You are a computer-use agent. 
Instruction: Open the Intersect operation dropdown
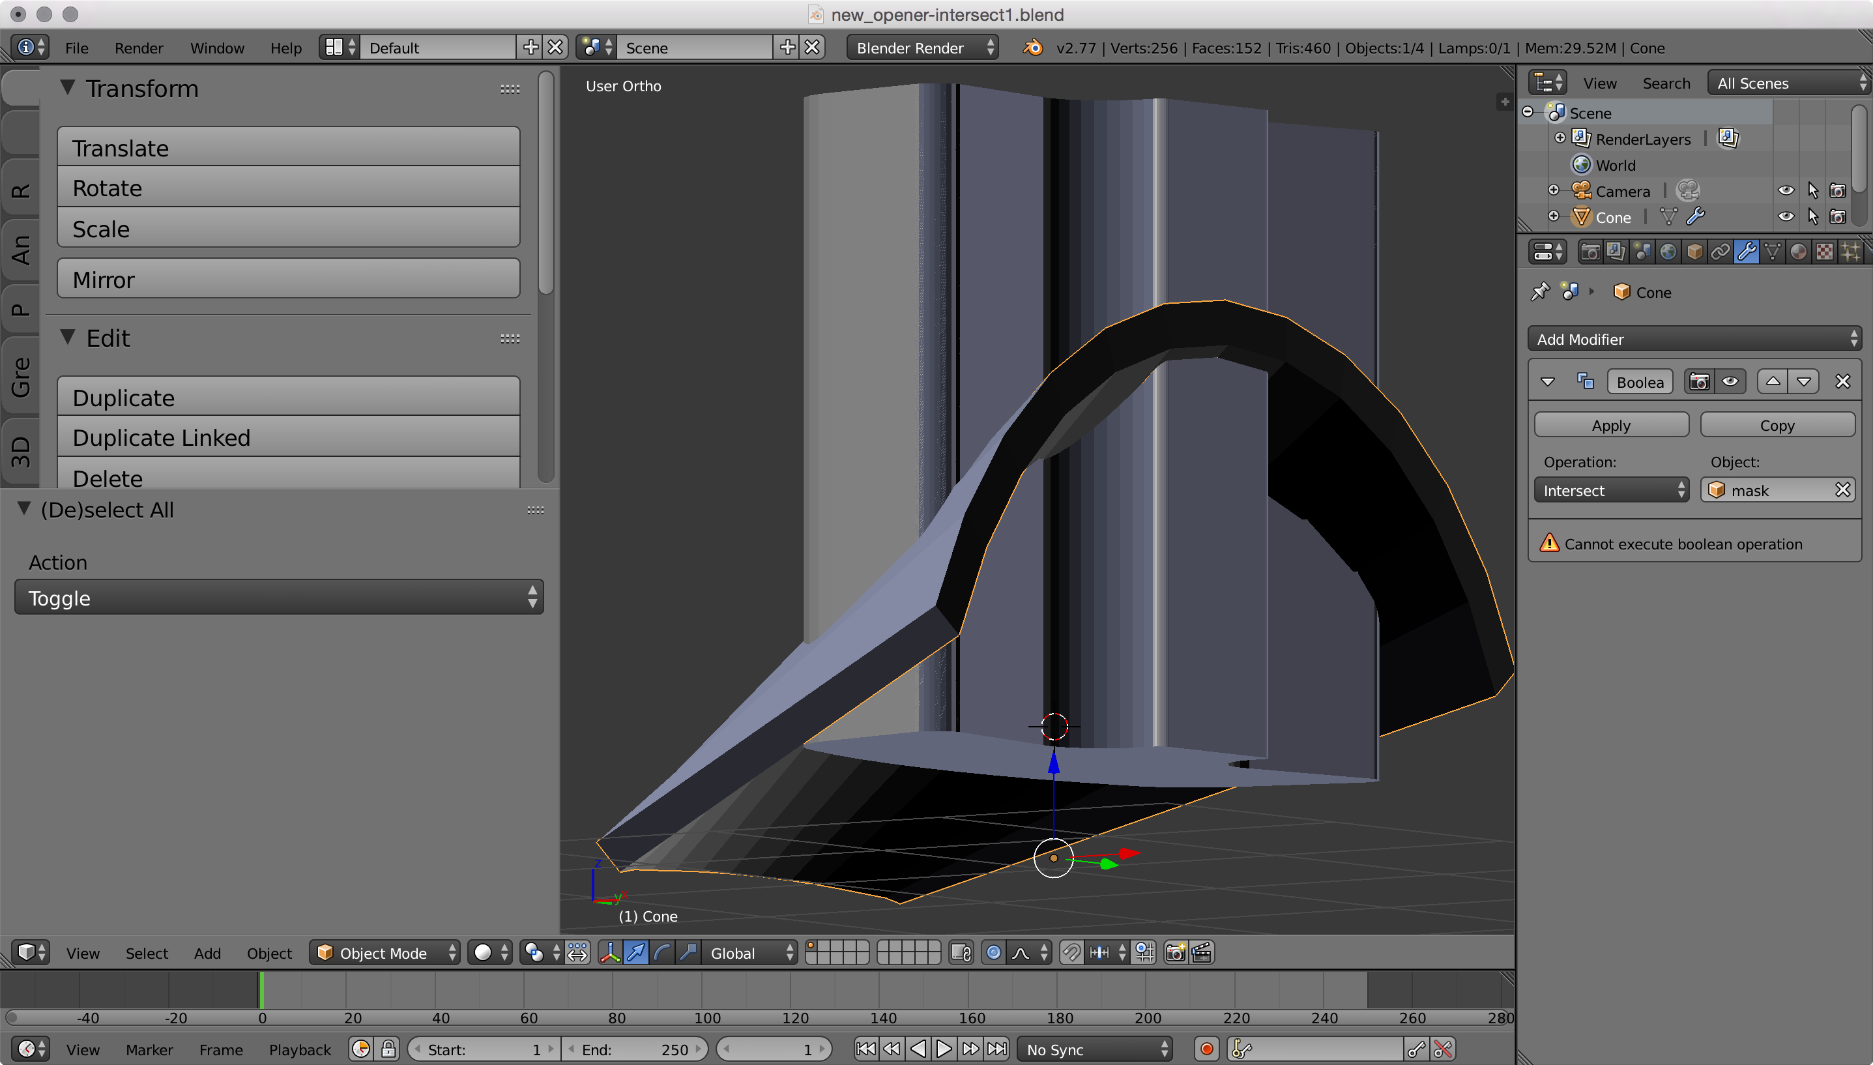click(x=1612, y=490)
